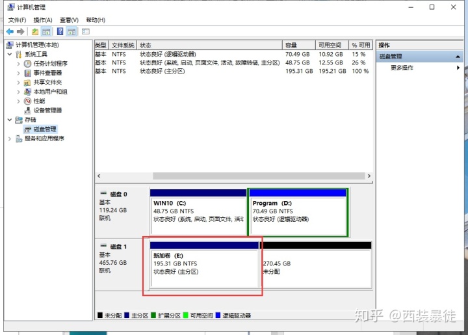
Task: Select the volume row with 195.31 GB capacity
Action: coord(233,71)
